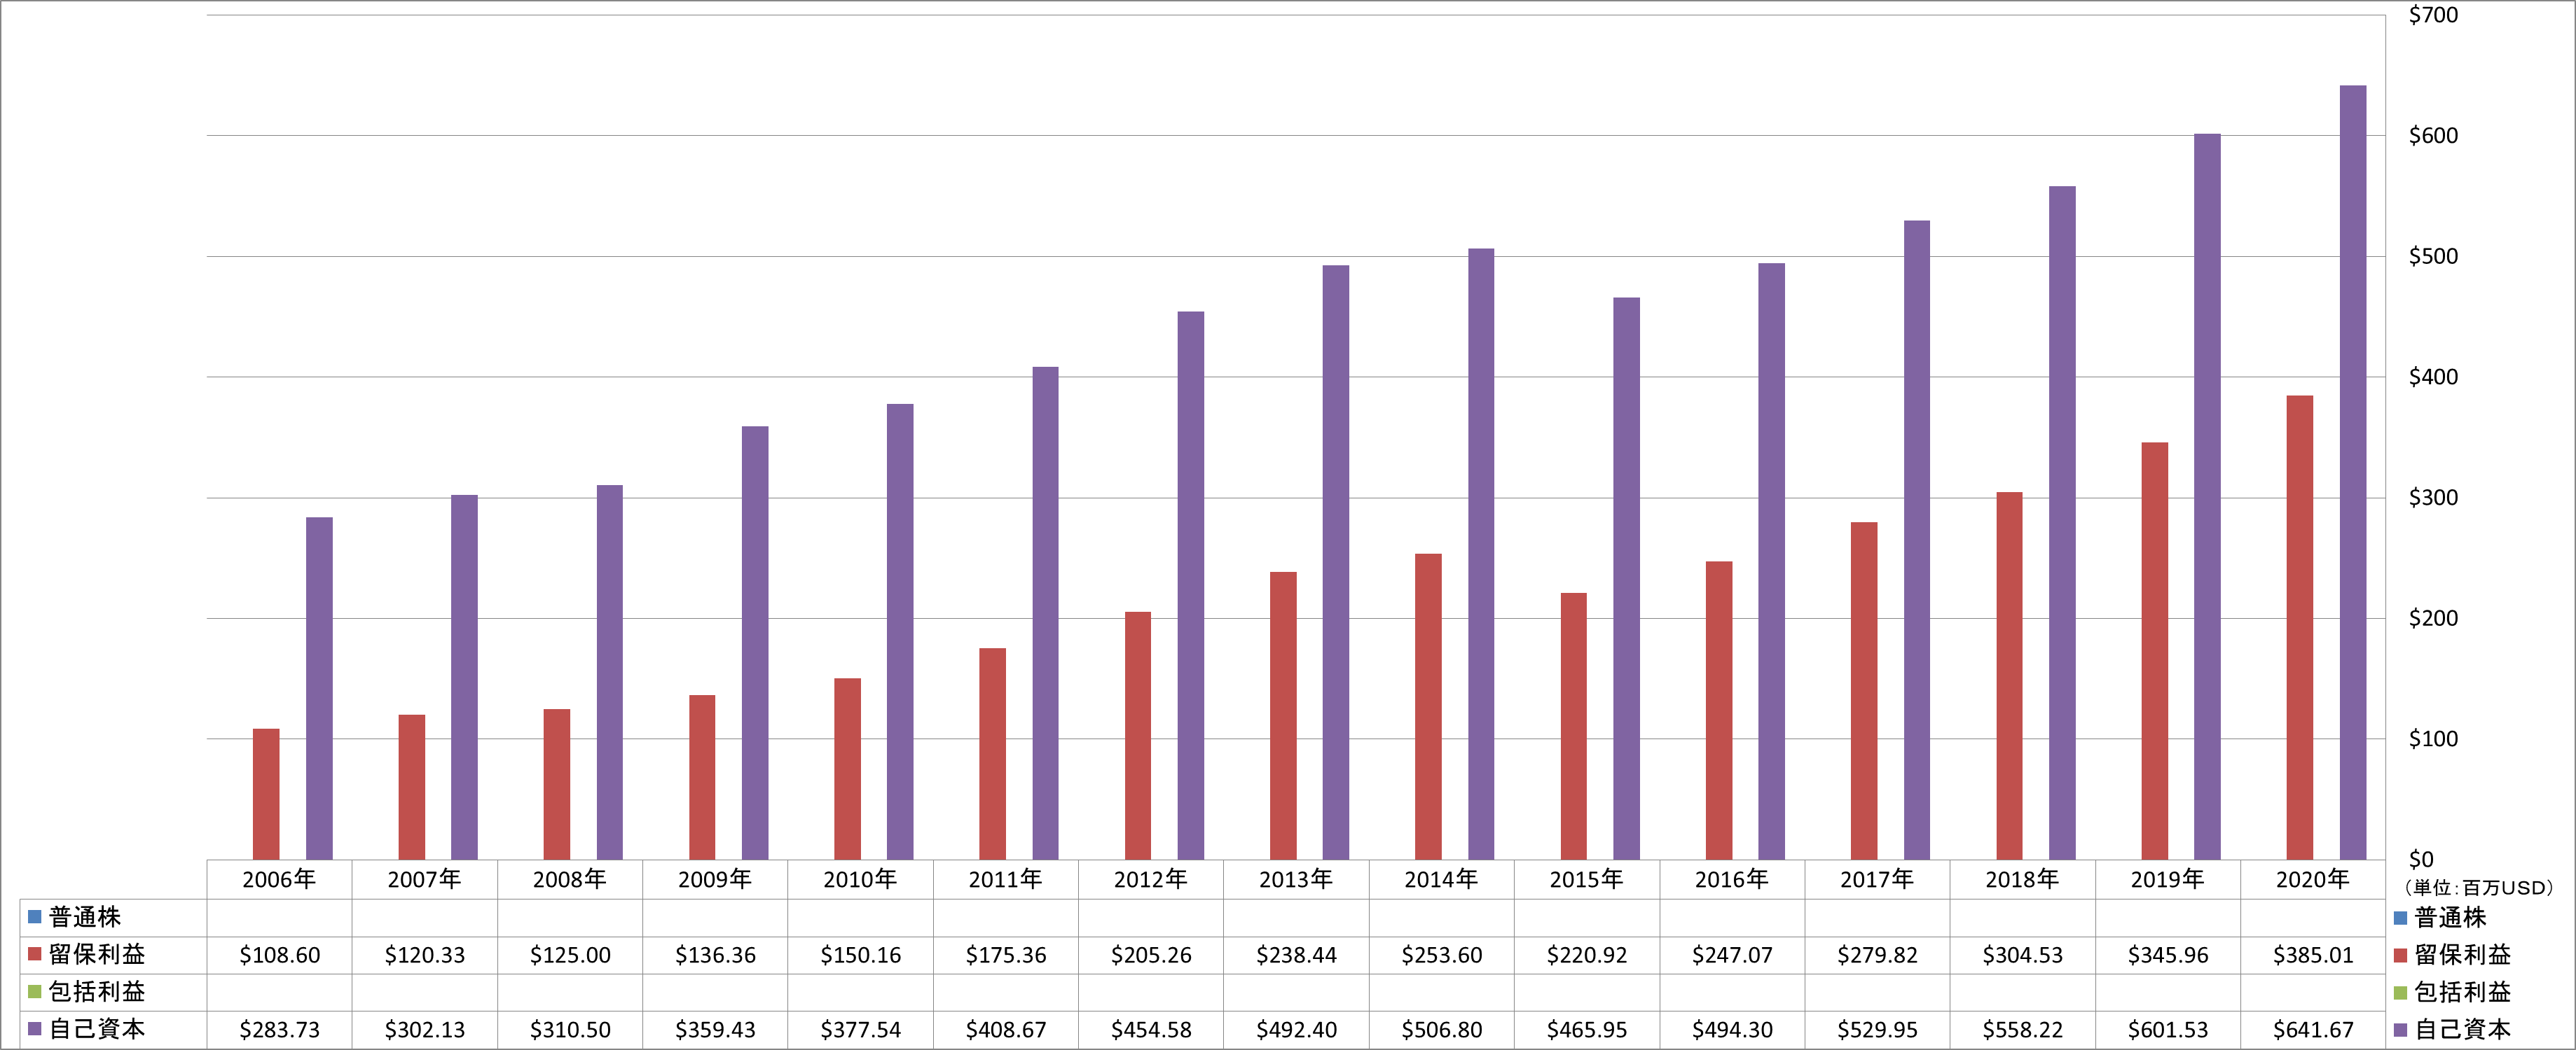Select the 自己資本 label in left legend

point(97,1029)
